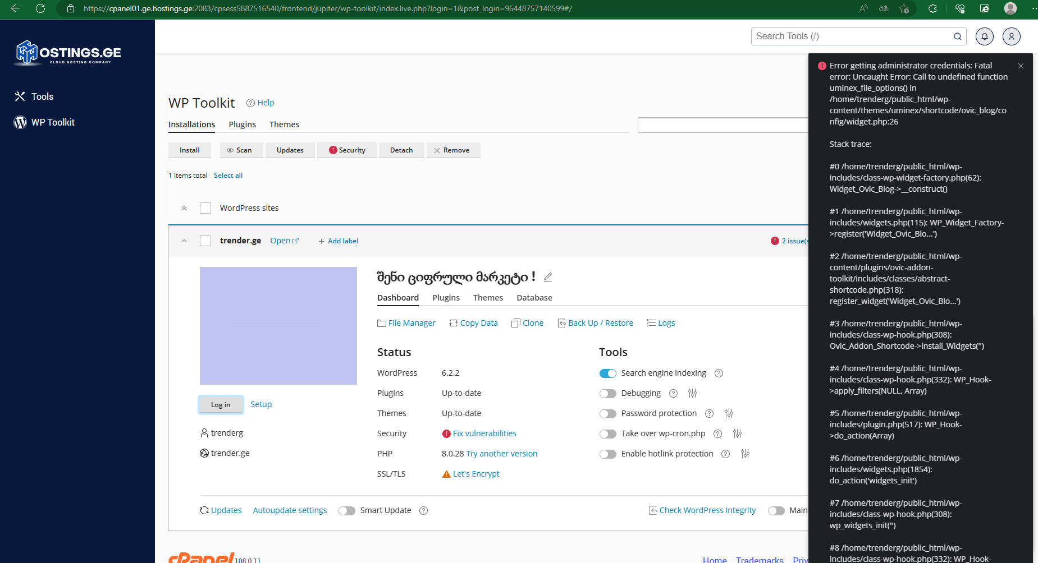Viewport: 1038px width, 563px height.
Task: Toggle Enable hotlink protection
Action: pos(608,454)
